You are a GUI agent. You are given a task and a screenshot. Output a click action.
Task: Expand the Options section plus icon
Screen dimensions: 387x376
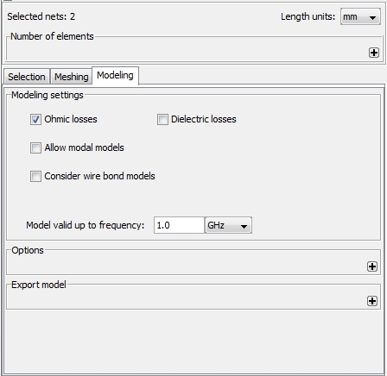pyautogui.click(x=372, y=266)
